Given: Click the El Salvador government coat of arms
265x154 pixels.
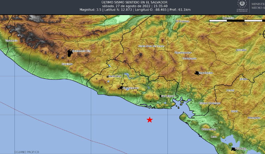Looking at the screenshot, I should (241, 4).
